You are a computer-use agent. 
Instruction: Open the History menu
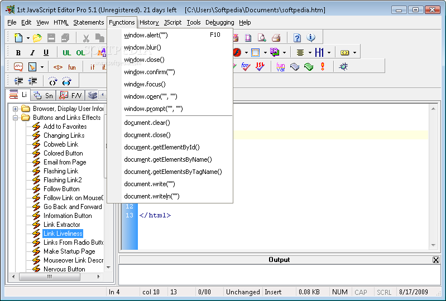tap(150, 22)
